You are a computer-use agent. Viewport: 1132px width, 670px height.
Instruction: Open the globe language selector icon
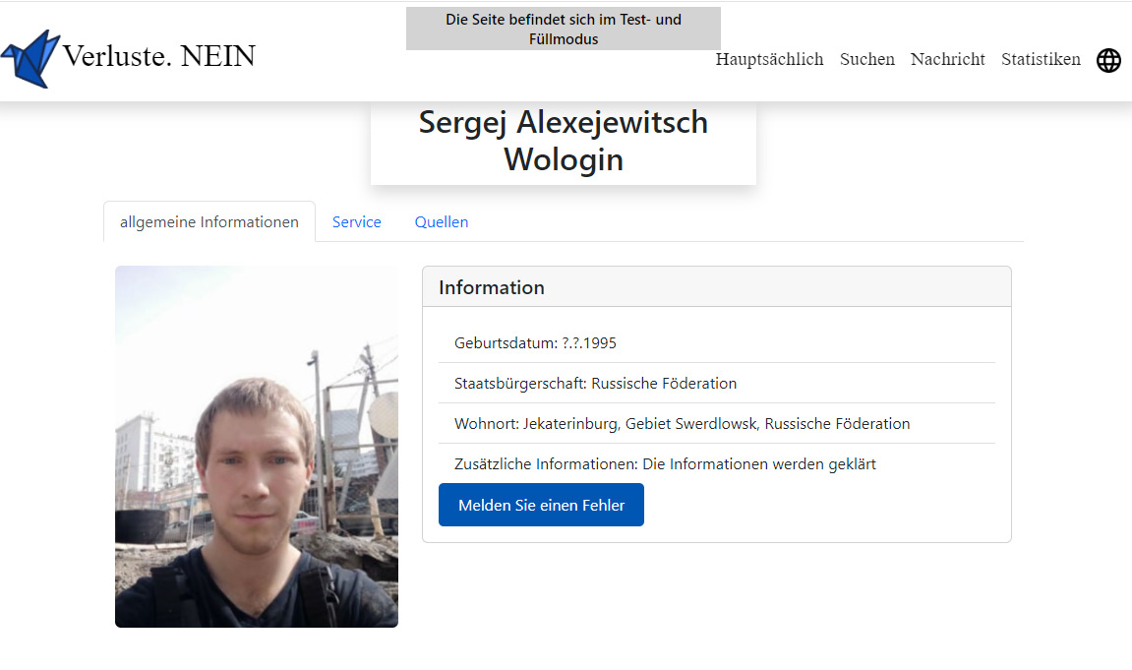coord(1108,61)
